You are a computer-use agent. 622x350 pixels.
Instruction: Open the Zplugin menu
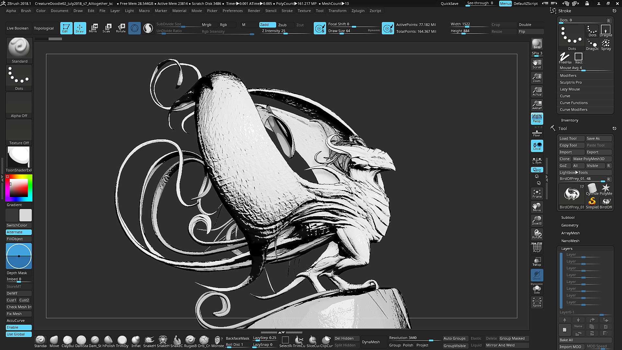358,11
